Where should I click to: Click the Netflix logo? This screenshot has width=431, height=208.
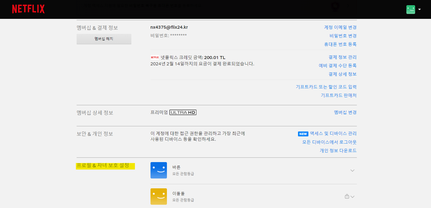[28, 9]
